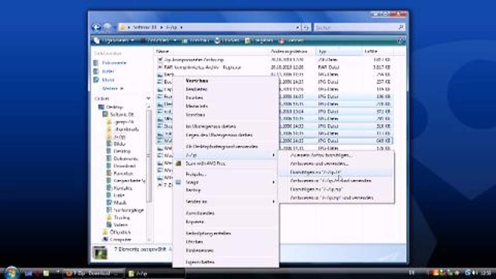Expand the Senden an submenu

pyautogui.click(x=225, y=201)
